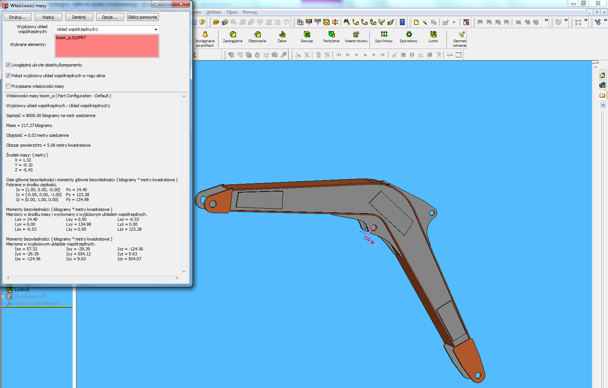Toggle 'Uwzględnij ukryte obiekty/komponenty' checkbox
Screen dimensions: 608x388
(x=8, y=65)
